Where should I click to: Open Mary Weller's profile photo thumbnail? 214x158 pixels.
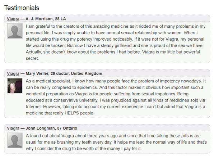coord(15,86)
